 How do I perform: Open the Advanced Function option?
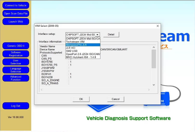[x=16, y=78]
